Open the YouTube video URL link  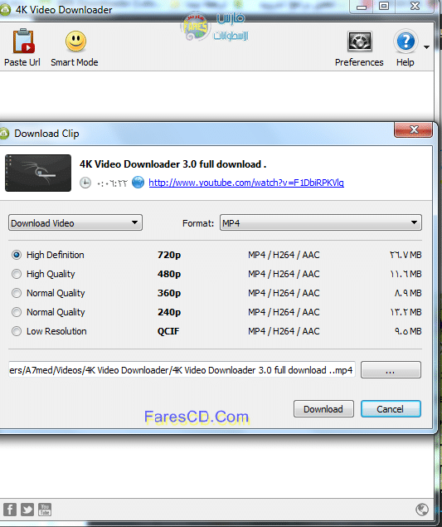click(x=246, y=183)
